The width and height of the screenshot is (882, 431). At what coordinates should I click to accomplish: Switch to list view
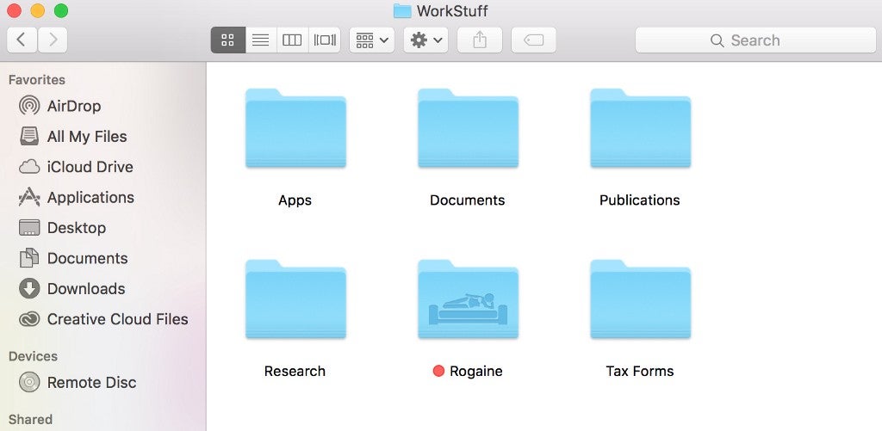coord(260,40)
